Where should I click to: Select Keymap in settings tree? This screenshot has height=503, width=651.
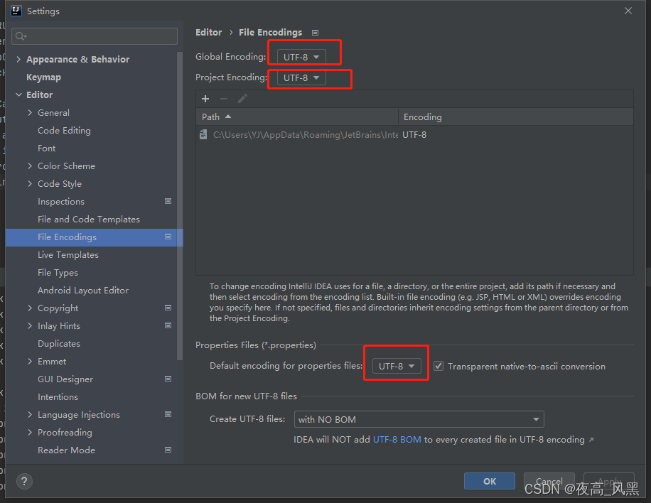tap(43, 77)
